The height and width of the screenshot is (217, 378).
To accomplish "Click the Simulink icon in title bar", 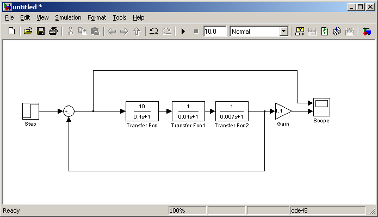I will pos(8,7).
